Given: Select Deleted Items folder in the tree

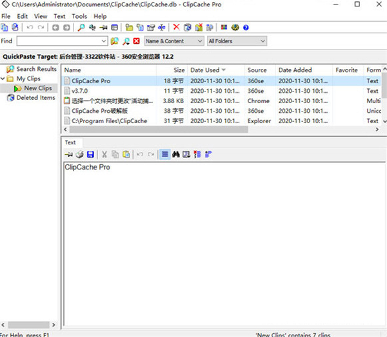Looking at the screenshot, I should [35, 98].
